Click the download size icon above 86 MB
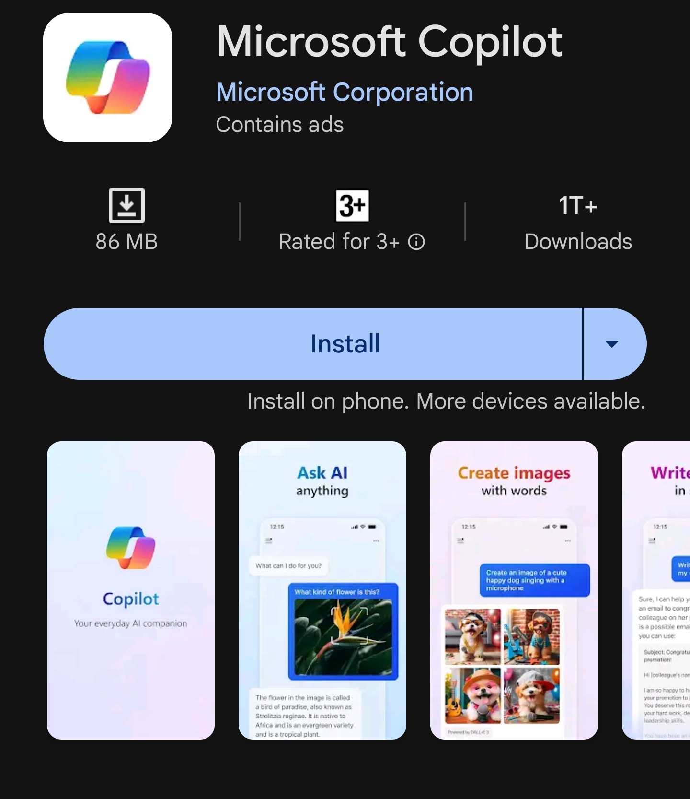The image size is (690, 799). pos(126,205)
